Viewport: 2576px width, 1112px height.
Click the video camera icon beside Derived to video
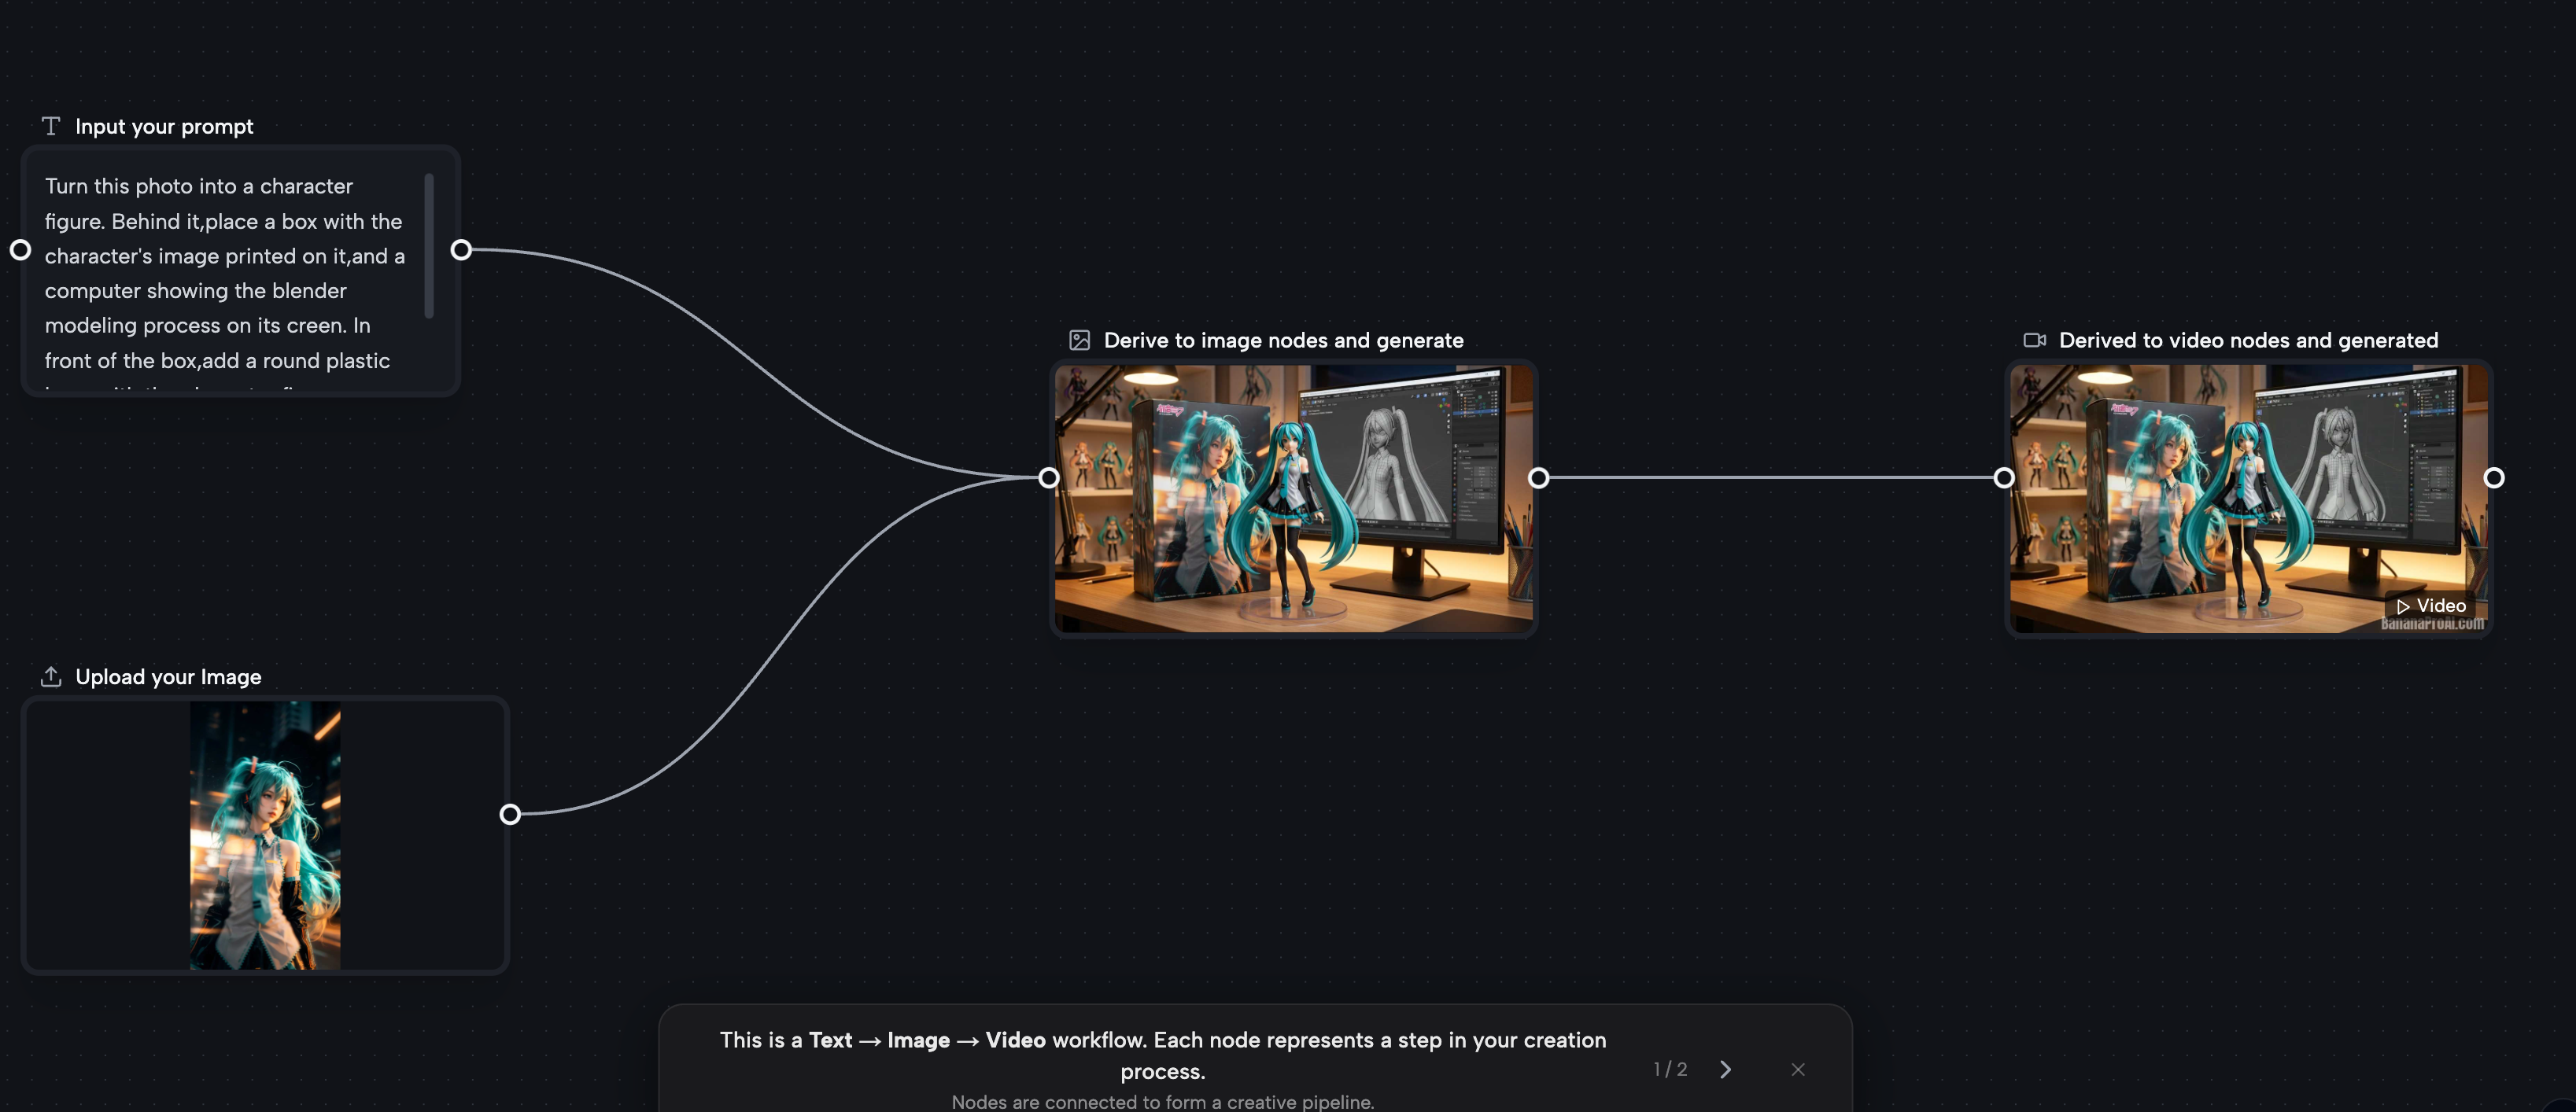[x=2034, y=340]
